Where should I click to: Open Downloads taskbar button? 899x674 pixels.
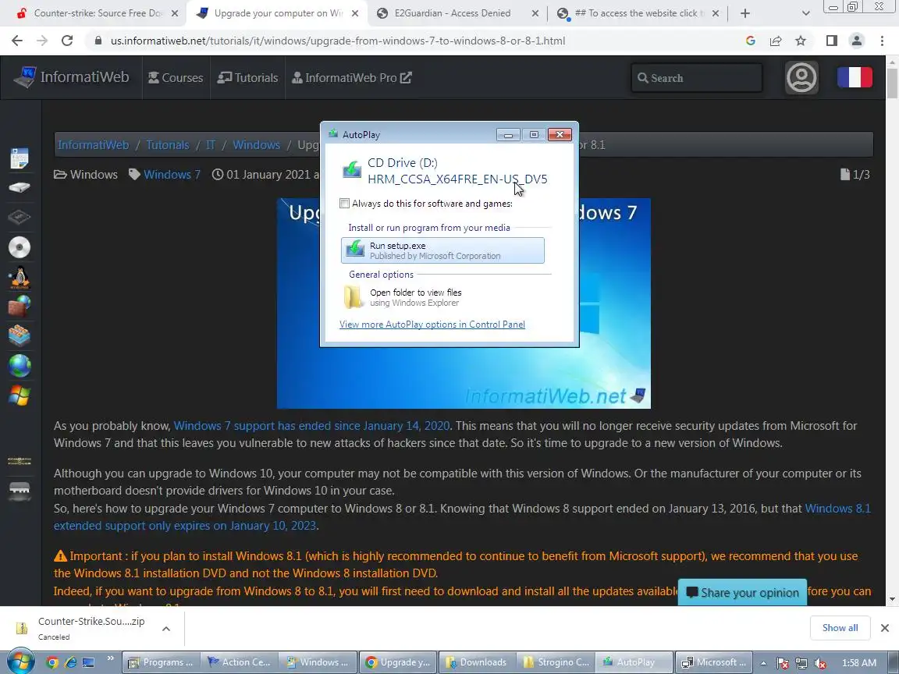click(478, 662)
